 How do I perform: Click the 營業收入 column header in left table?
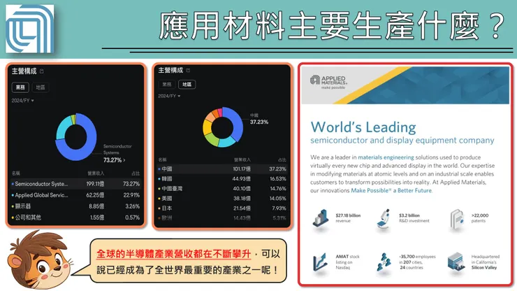(96, 173)
